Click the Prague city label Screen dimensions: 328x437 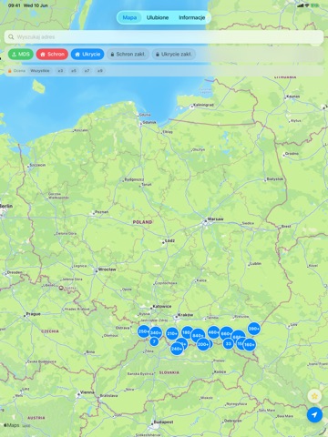[34, 314]
